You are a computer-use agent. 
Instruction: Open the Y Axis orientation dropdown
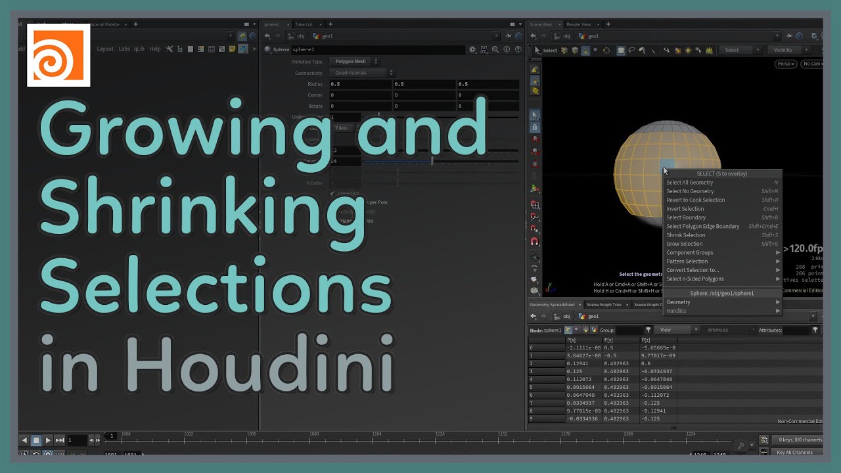point(343,128)
